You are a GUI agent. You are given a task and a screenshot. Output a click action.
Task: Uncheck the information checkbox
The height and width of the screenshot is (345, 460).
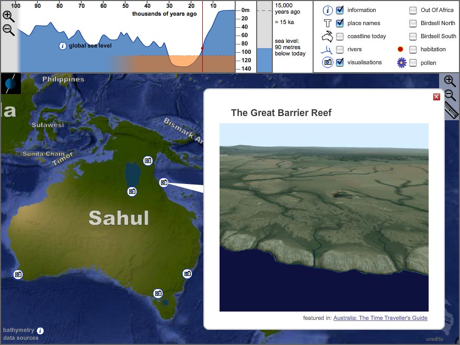click(340, 10)
